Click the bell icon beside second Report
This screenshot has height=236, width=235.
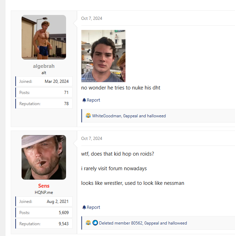pyautogui.click(x=84, y=207)
